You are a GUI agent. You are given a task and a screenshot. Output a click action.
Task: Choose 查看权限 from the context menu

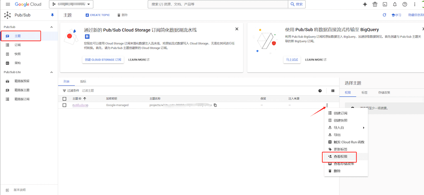pos(340,157)
